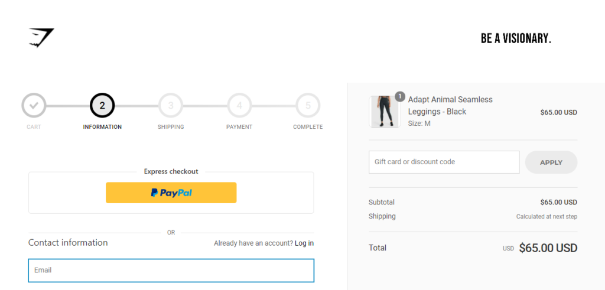Click the Gymshark shark logo
The width and height of the screenshot is (605, 290).
[x=41, y=38]
